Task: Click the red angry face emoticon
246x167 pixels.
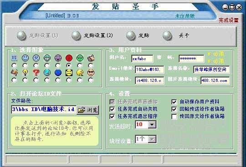Action: coord(69,58)
